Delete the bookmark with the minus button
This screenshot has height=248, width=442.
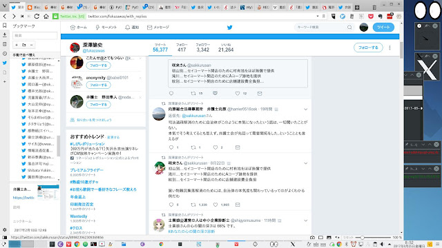(x=31, y=45)
